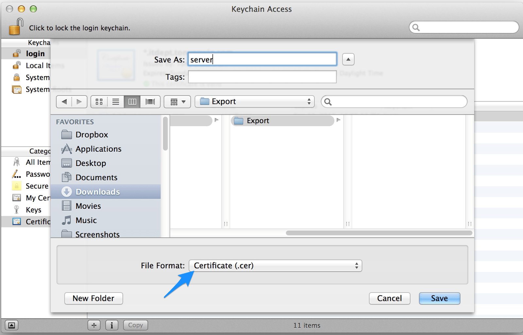Screen dimensions: 523x335
Task: Select the Movies sidebar entry
Action: click(88, 206)
